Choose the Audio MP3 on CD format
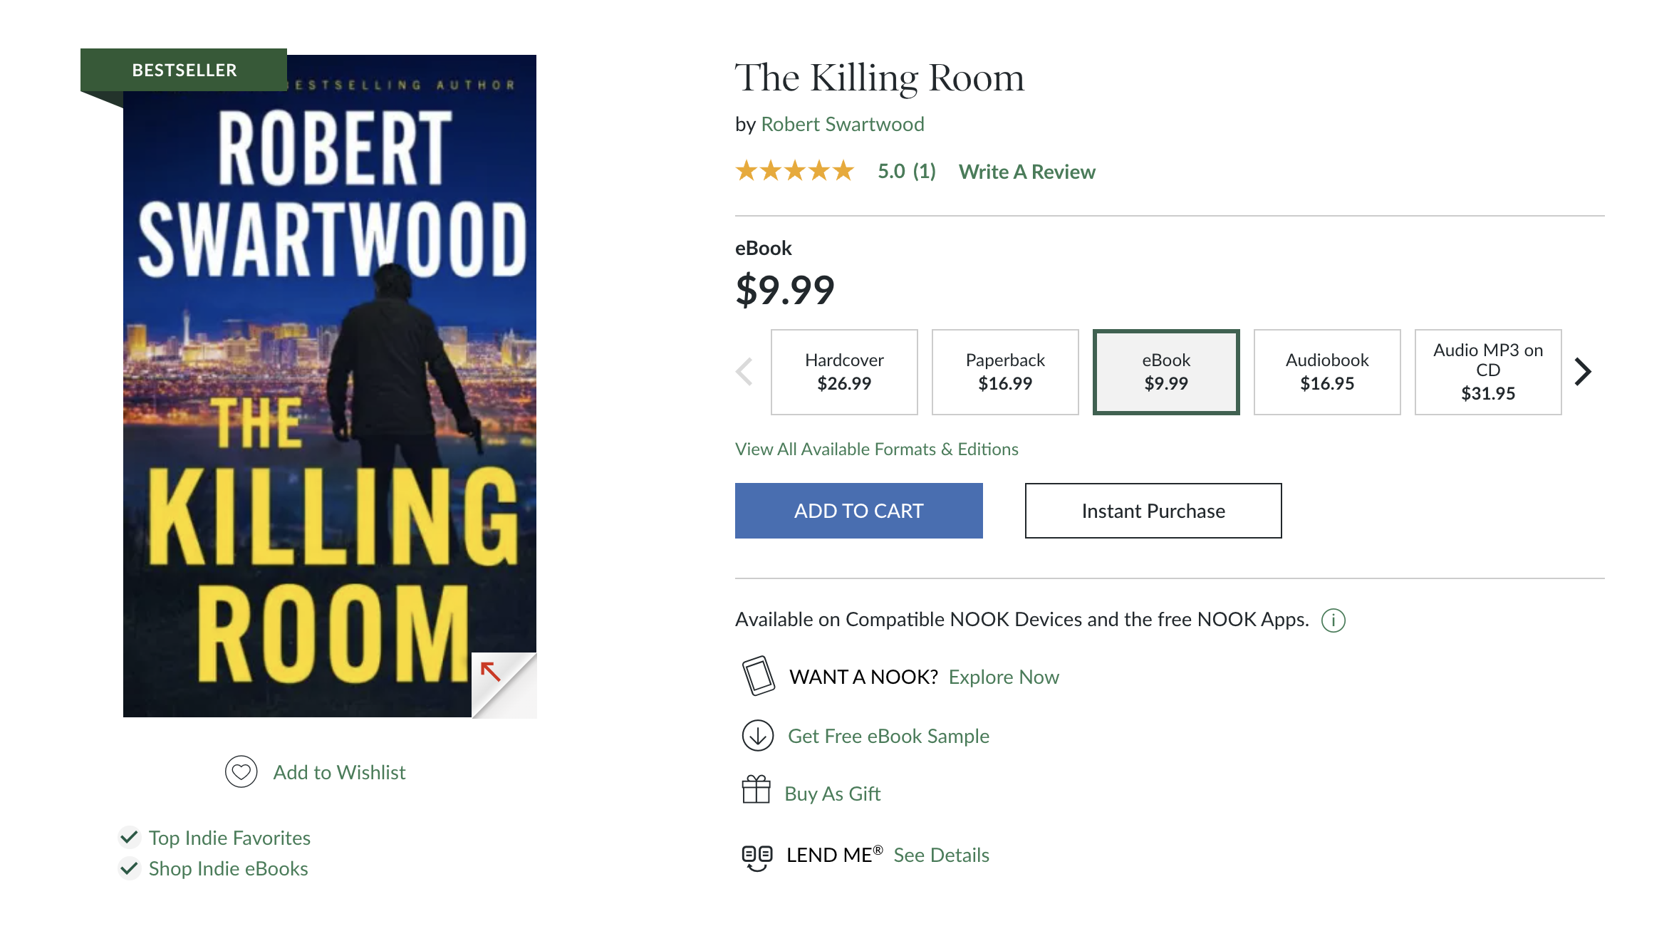The image size is (1674, 936). [x=1488, y=372]
